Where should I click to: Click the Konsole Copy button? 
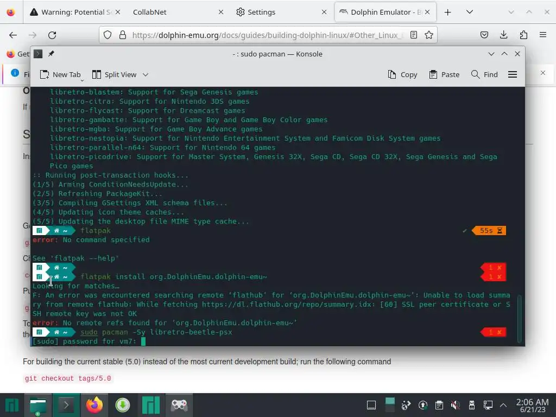(402, 74)
